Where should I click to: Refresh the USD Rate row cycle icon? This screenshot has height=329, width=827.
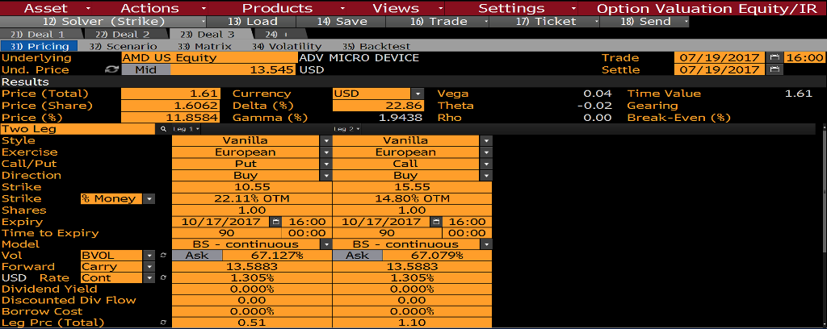pos(163,277)
